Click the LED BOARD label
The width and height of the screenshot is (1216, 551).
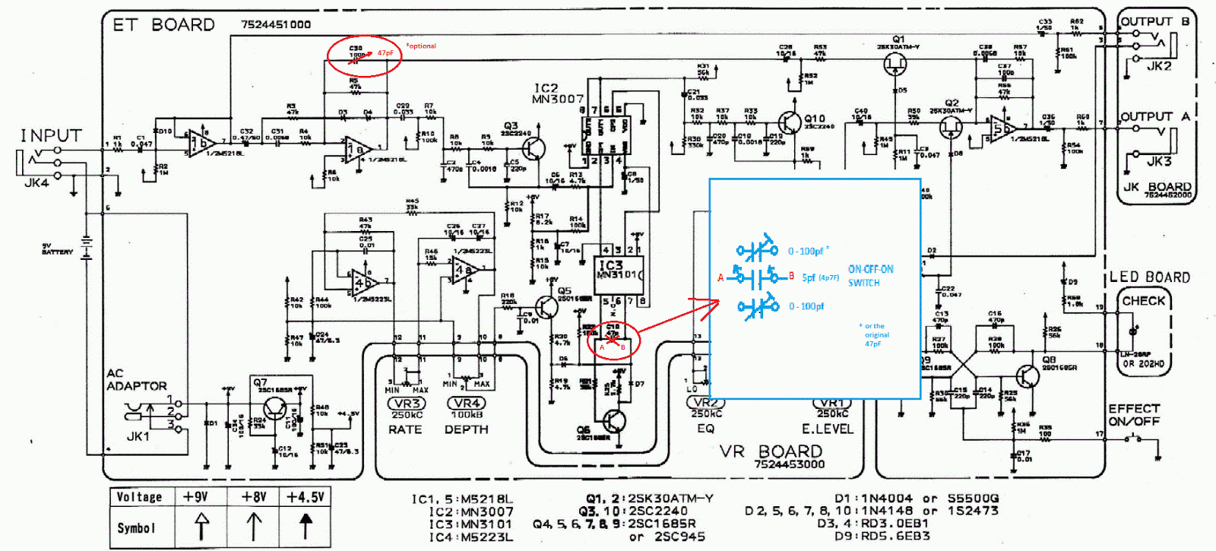click(x=1150, y=277)
